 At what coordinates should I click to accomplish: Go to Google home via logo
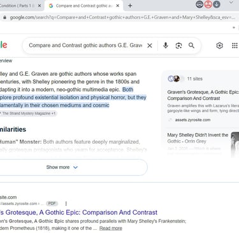point(4,45)
